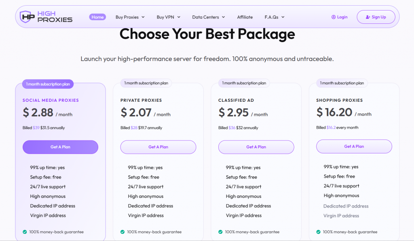Get a plan for Private Proxies
Viewport: 414px width, 241px height.
coord(158,147)
